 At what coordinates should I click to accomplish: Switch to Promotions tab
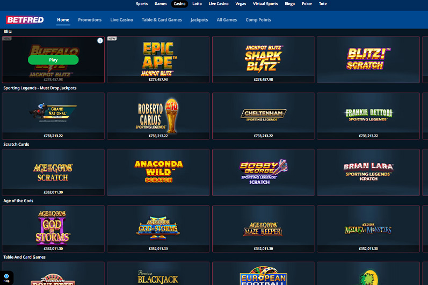coord(90,20)
